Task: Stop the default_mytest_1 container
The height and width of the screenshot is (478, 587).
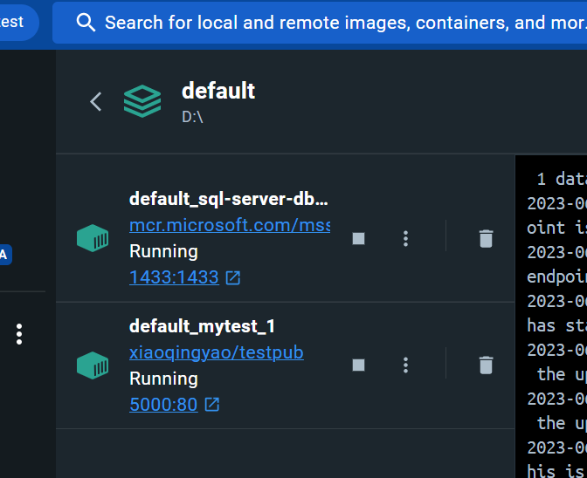Action: click(359, 365)
